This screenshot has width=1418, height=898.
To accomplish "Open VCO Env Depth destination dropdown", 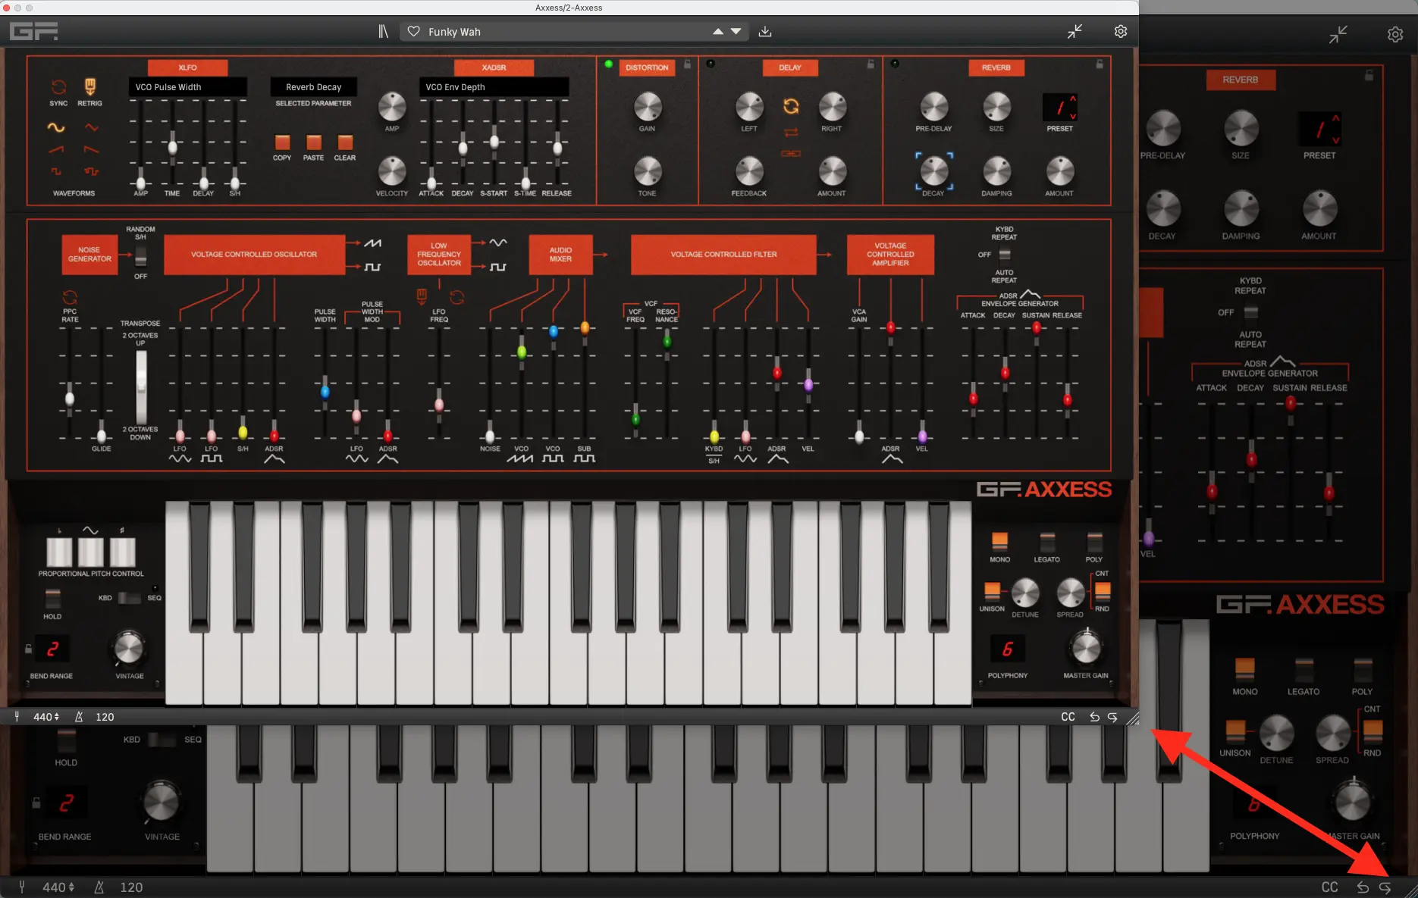I will [493, 87].
